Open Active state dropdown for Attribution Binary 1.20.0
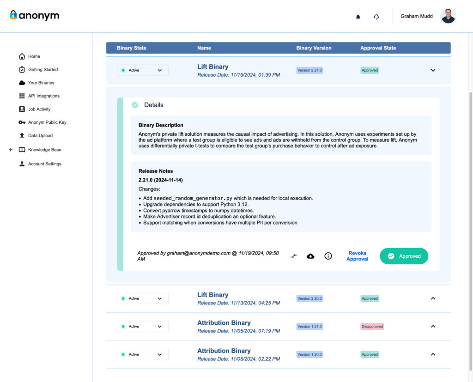473x382 pixels. 142,355
